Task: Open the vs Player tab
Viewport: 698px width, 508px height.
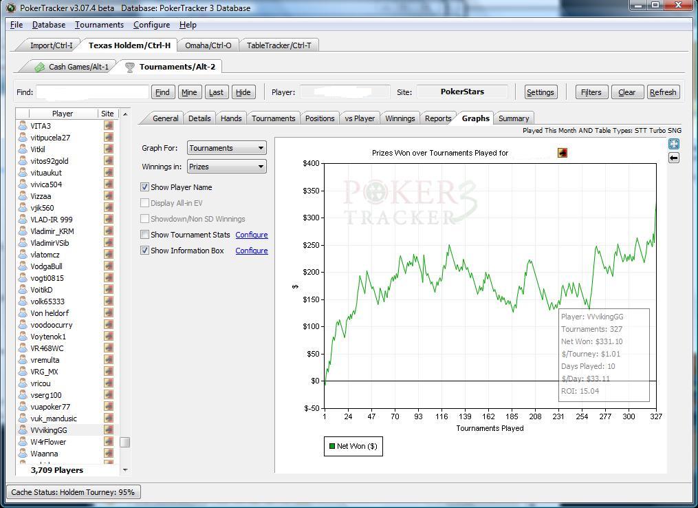Action: [360, 118]
